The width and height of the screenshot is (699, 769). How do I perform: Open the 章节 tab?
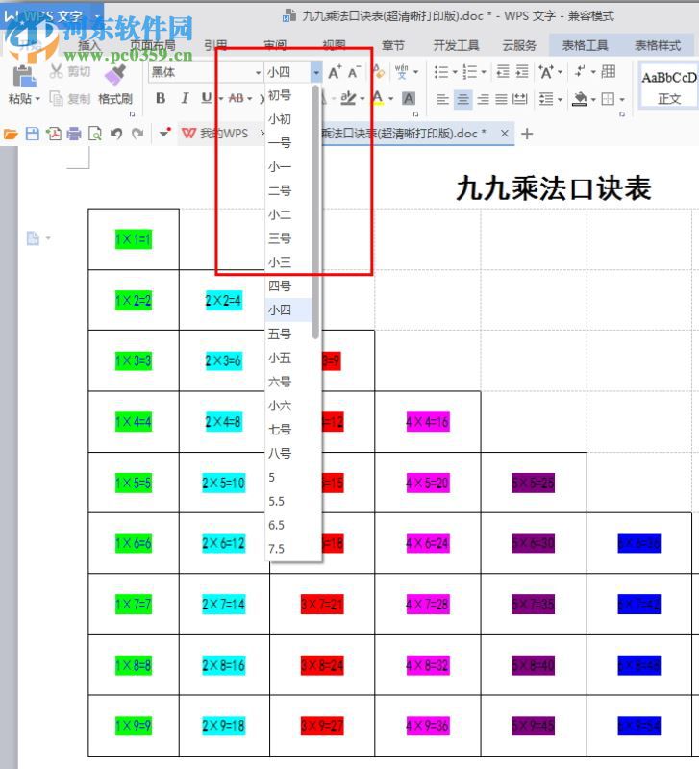[393, 45]
